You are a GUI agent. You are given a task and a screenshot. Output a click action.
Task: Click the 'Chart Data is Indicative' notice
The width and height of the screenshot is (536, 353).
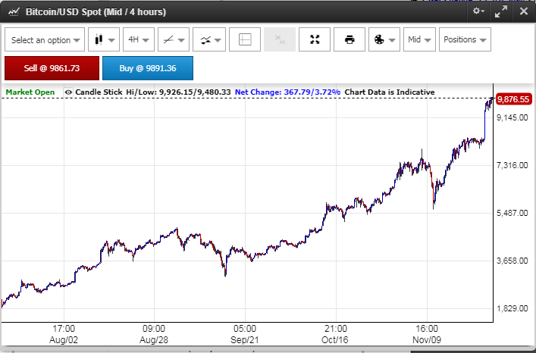tap(390, 92)
